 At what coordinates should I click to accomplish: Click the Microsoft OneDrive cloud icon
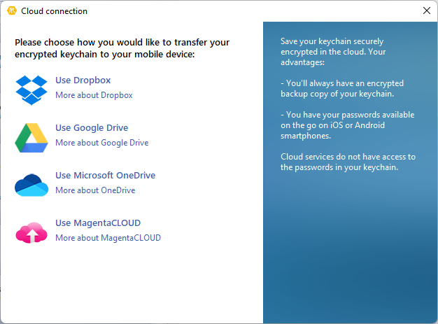click(x=31, y=184)
